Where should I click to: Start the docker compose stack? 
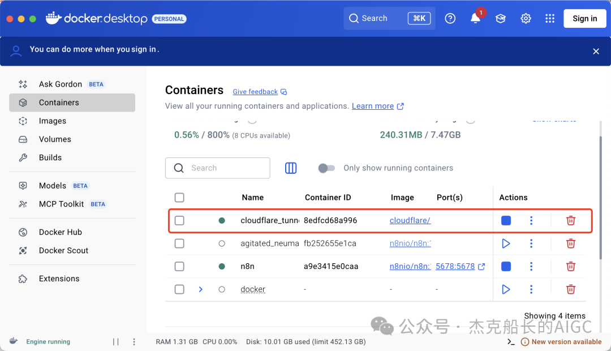[506, 289]
